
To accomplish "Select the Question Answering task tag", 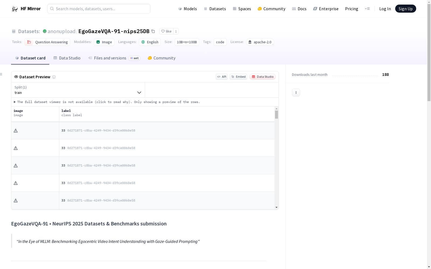I will (47, 42).
